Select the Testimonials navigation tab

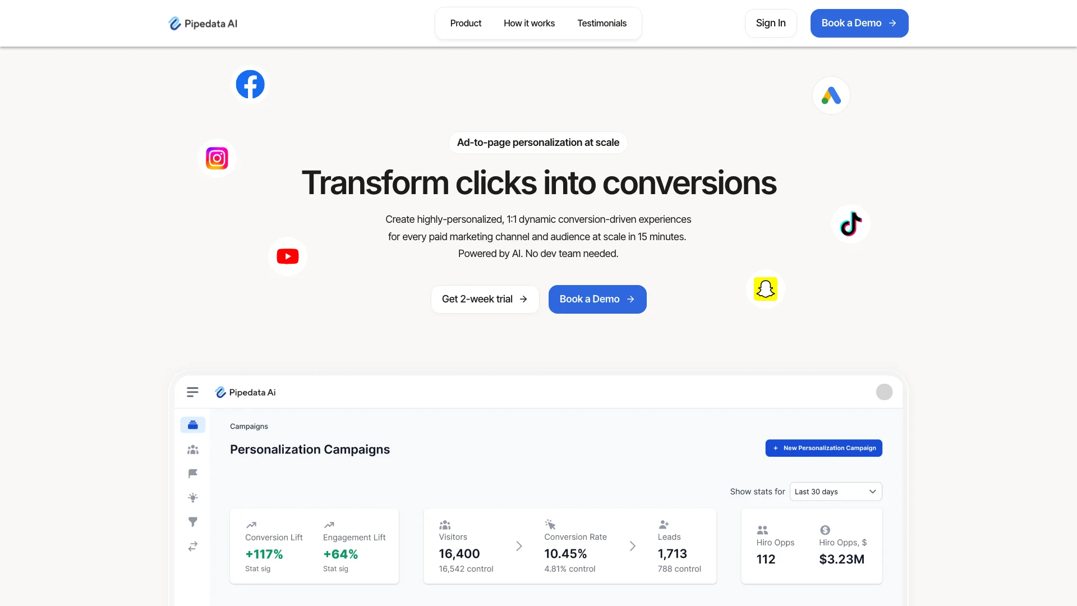tap(601, 23)
